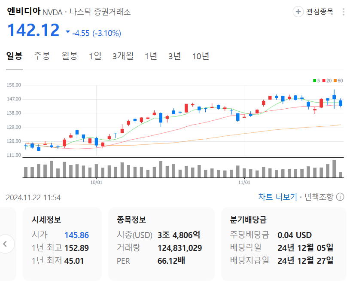The height and width of the screenshot is (281, 353).
Task: Click the 엔비디아 stock name heading
Action: point(24,11)
